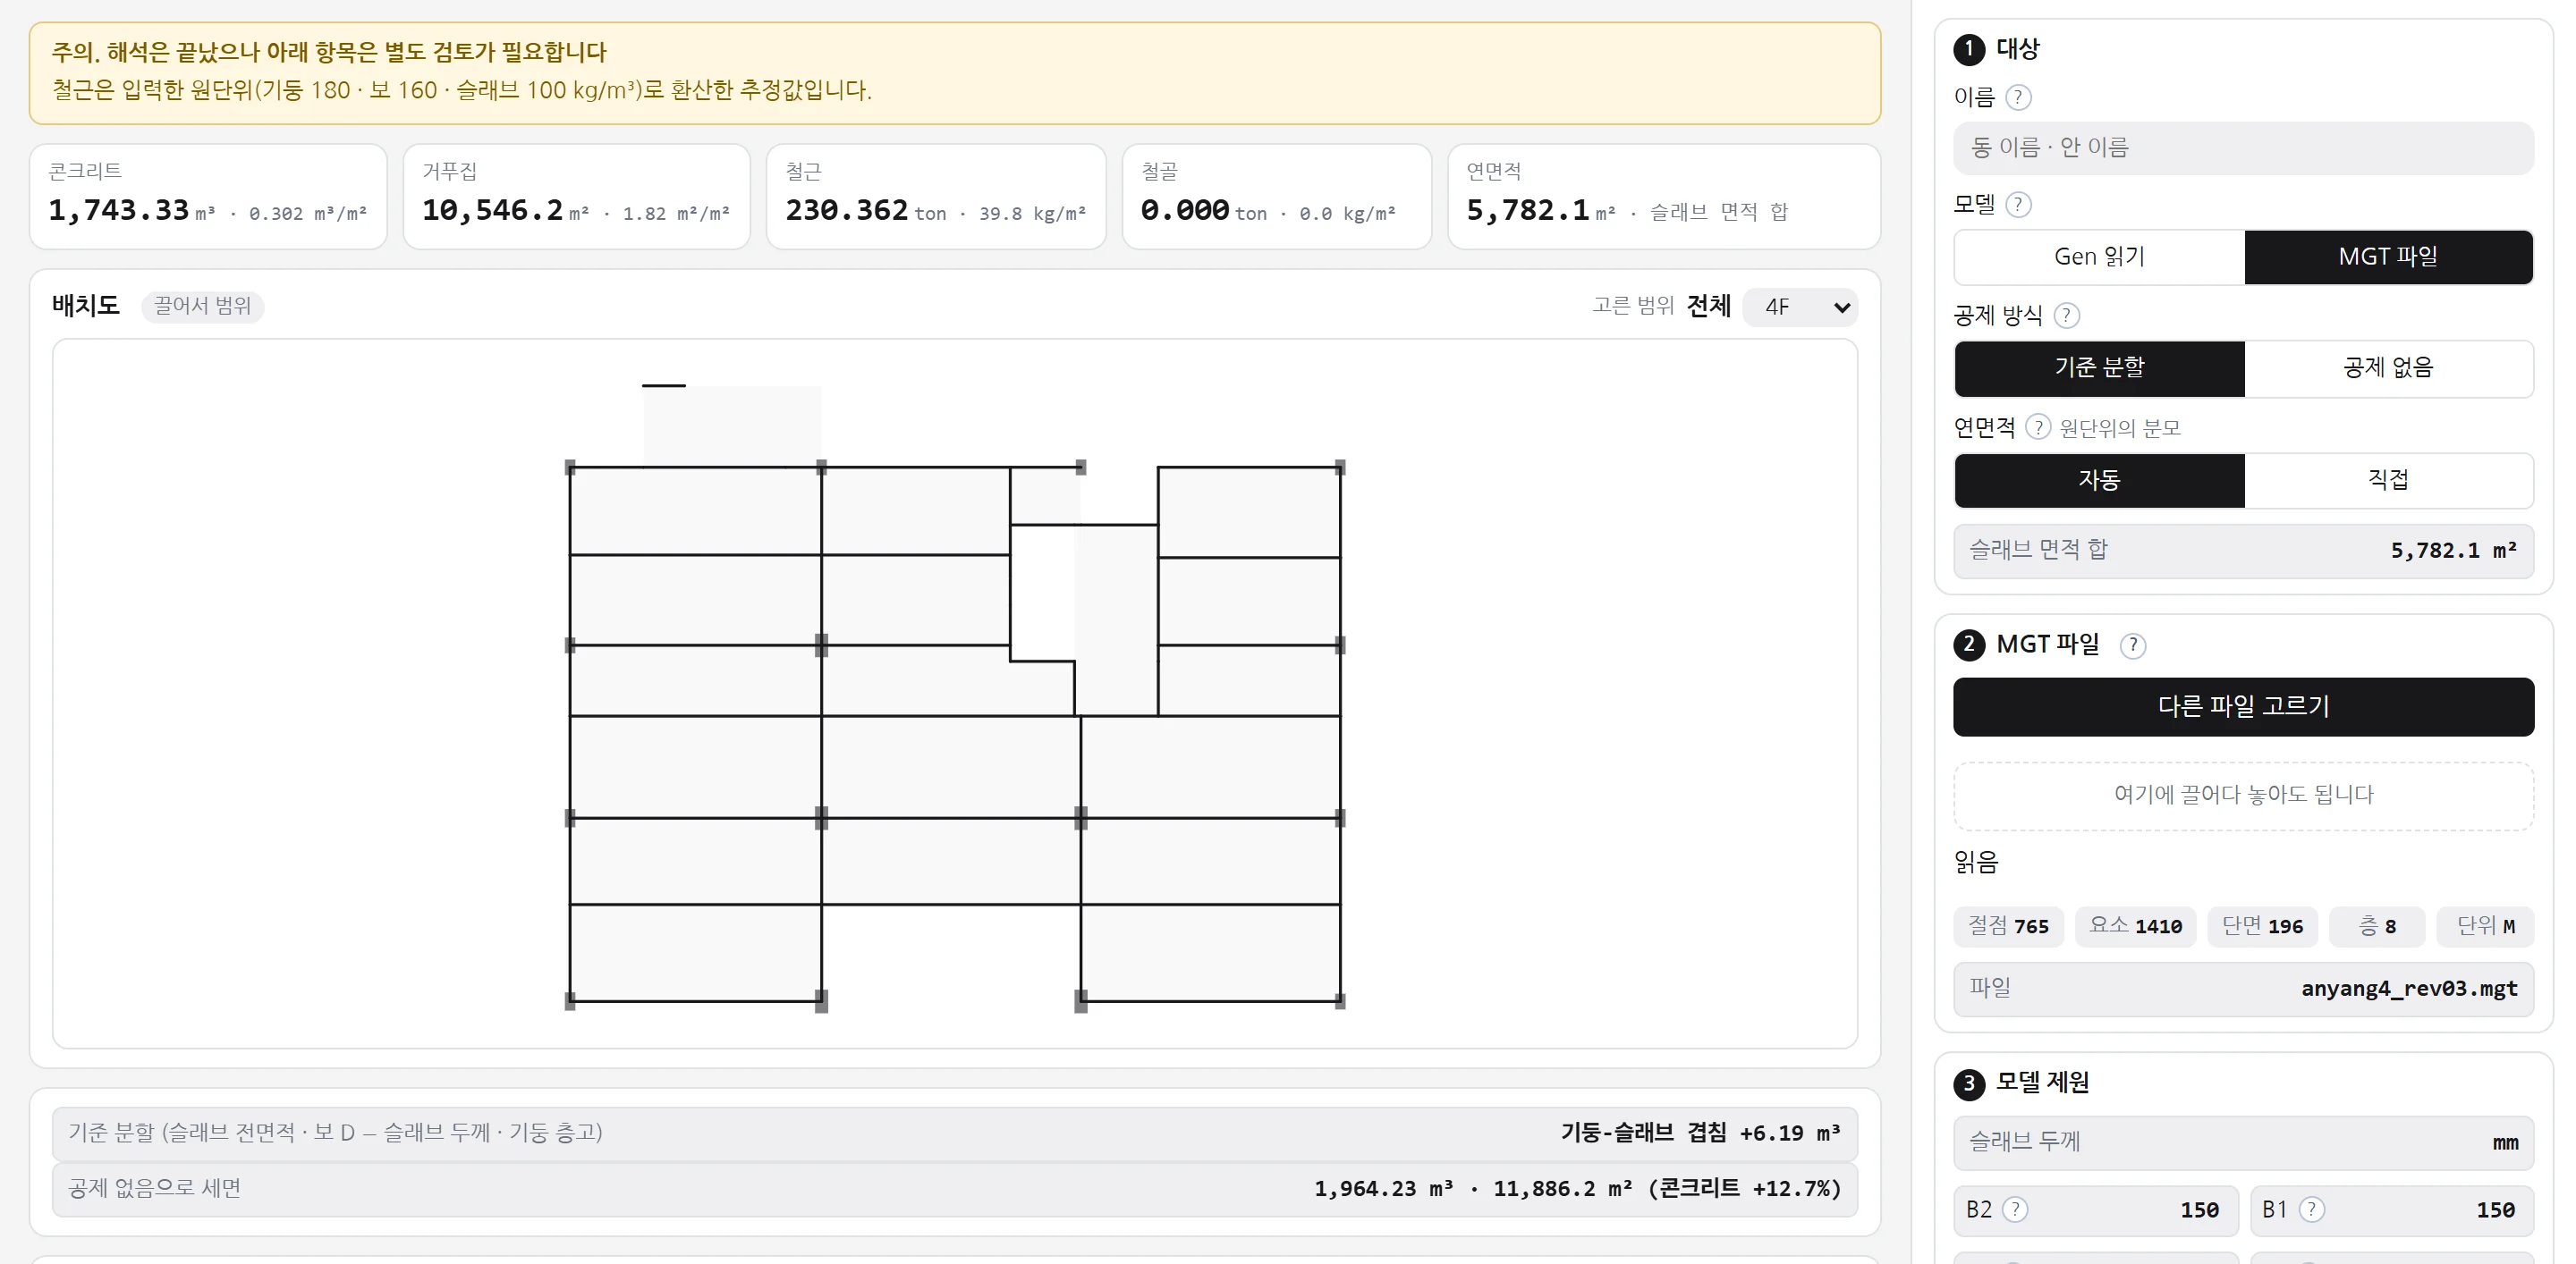Choose 기준 분할 deduction method
This screenshot has height=1264, width=2576.
point(2099,367)
